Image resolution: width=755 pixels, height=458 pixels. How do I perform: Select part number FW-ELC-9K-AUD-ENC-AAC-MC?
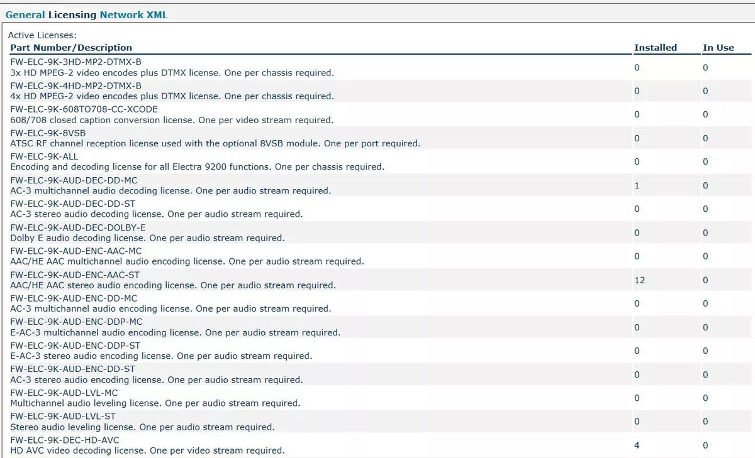click(x=75, y=251)
